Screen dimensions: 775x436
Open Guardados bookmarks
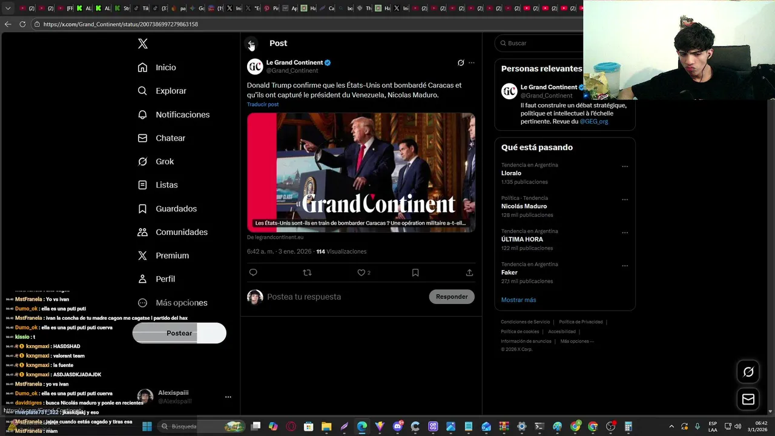click(x=167, y=208)
